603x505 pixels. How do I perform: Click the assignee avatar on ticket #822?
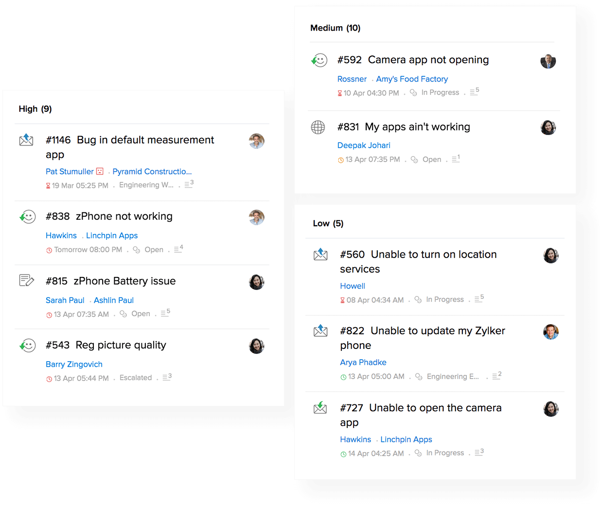tap(551, 332)
